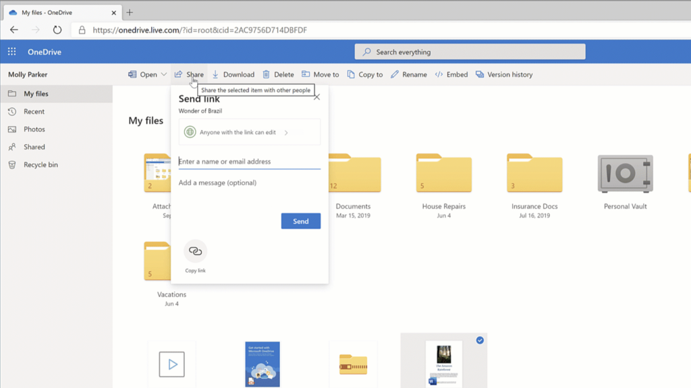Uncheck the selected Word document checkmark
This screenshot has width=691, height=388.
[x=480, y=340]
